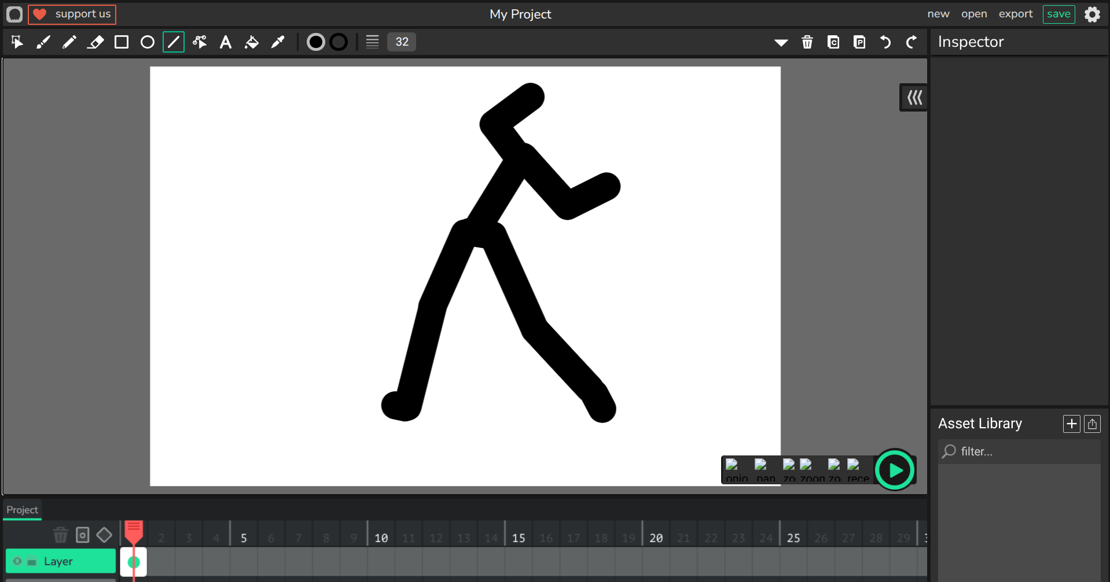
Task: Click the save button
Action: [x=1058, y=14]
